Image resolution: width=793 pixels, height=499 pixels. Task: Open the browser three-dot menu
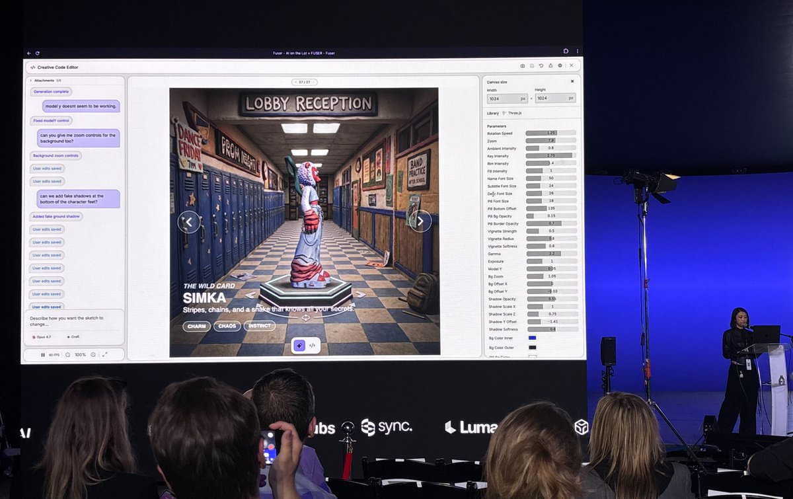tap(578, 51)
